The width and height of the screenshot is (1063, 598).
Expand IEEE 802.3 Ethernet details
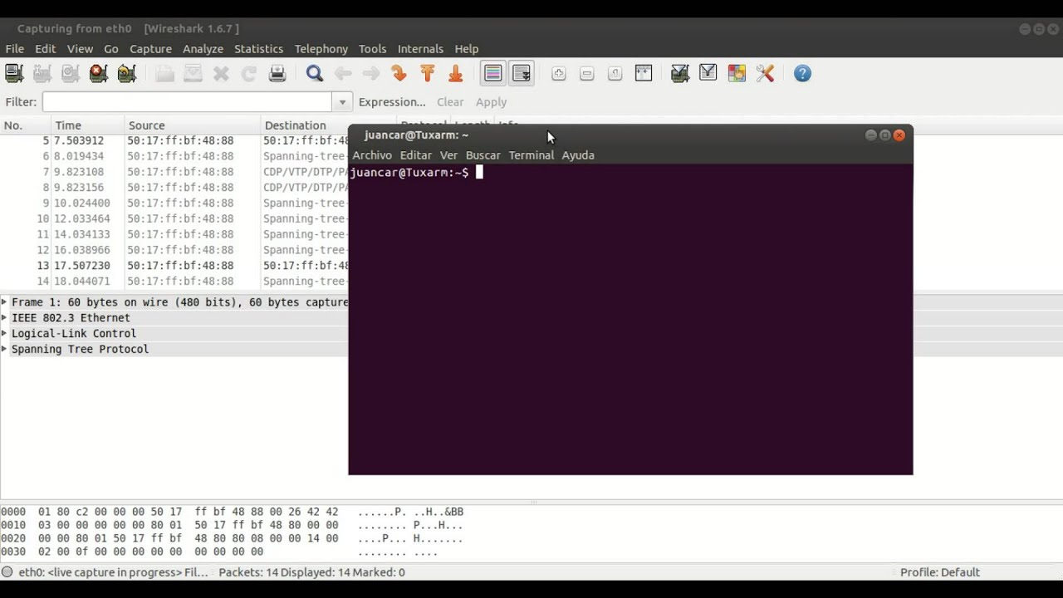point(4,318)
